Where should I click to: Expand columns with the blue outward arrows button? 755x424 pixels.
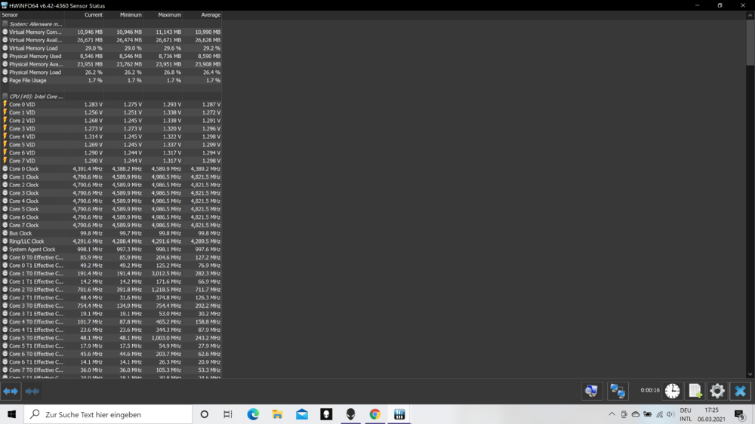[x=11, y=391]
